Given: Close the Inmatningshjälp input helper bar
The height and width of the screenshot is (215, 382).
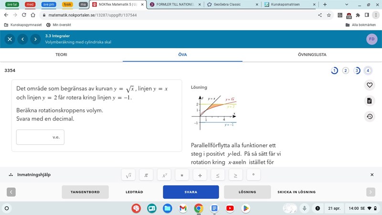Looking at the screenshot, I should [x=372, y=175].
